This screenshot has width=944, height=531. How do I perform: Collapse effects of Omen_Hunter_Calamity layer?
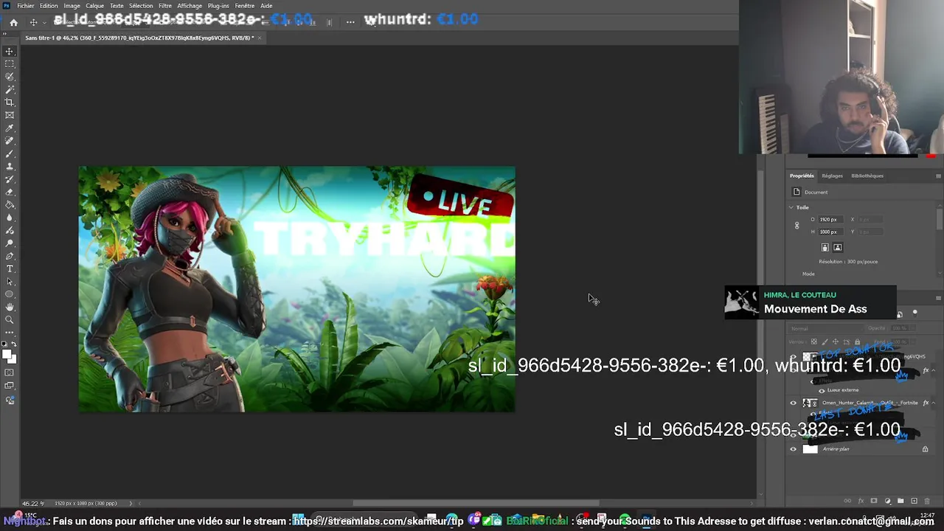934,403
